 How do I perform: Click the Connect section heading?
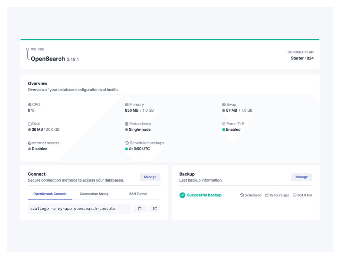click(x=36, y=174)
